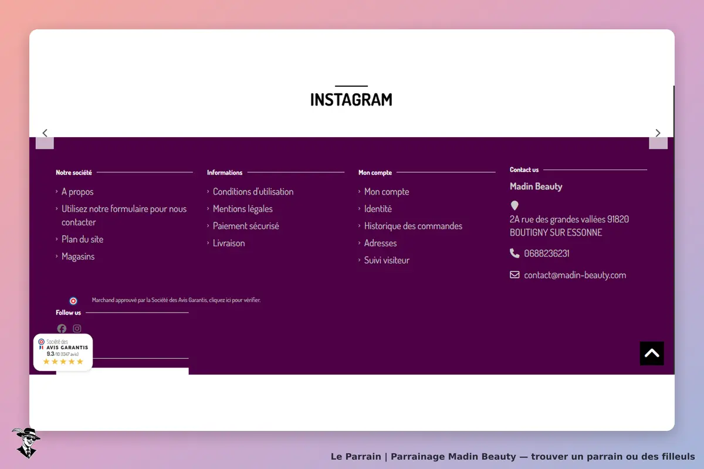Click the address 2A rue des grandes vallées
Screen dimensions: 704x469
click(569, 226)
